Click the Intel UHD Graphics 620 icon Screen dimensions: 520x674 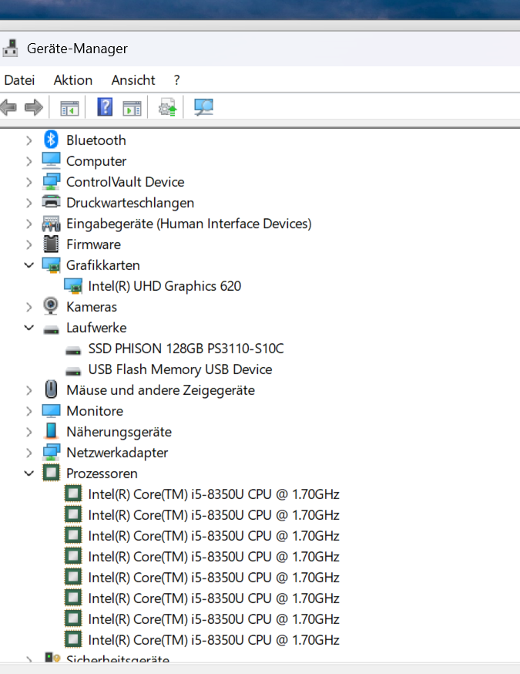pyautogui.click(x=73, y=286)
